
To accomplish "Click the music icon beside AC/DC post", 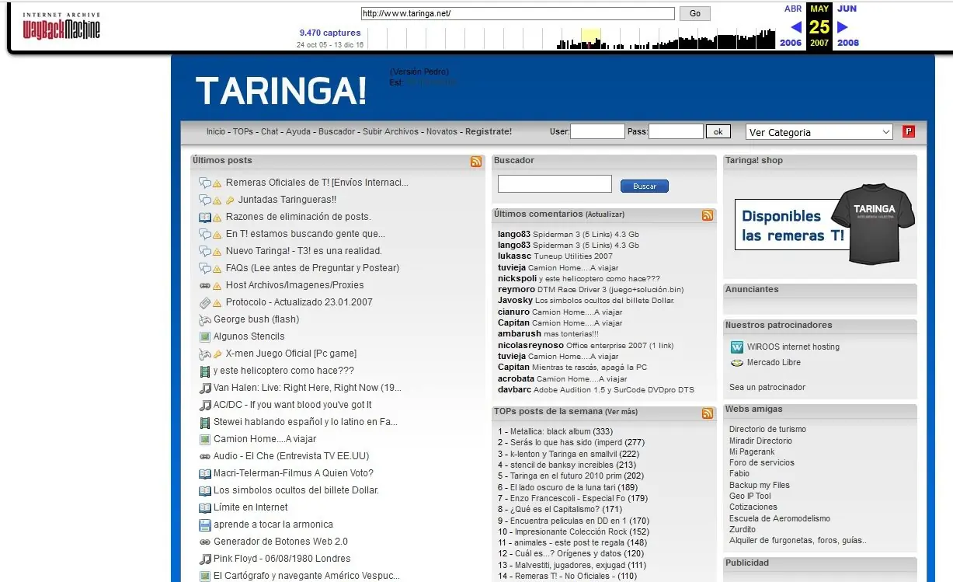I will click(205, 405).
